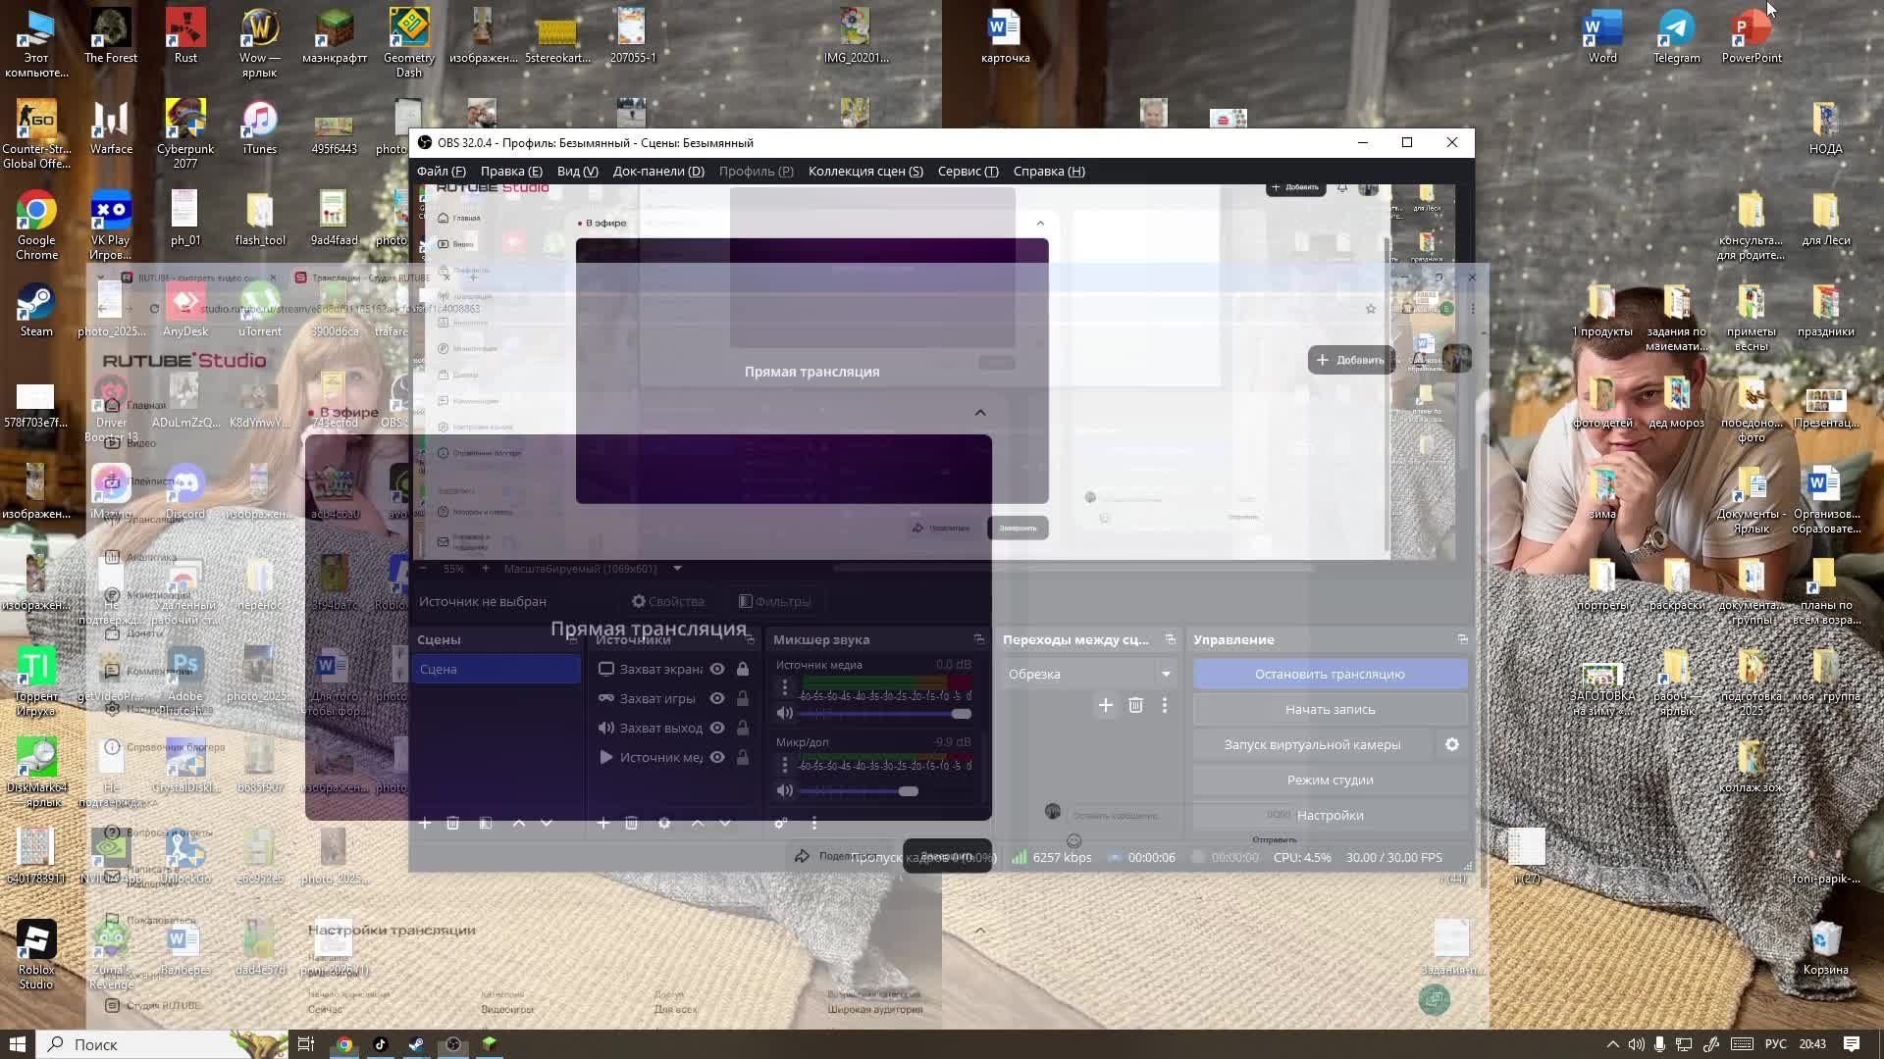This screenshot has height=1059, width=1884.
Task: Unlock the Захват экрана source
Action: coord(743,669)
